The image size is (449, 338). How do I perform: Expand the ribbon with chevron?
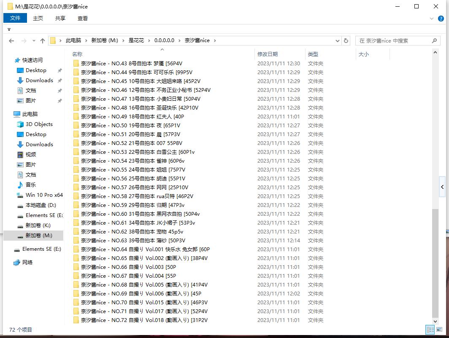coord(432,19)
